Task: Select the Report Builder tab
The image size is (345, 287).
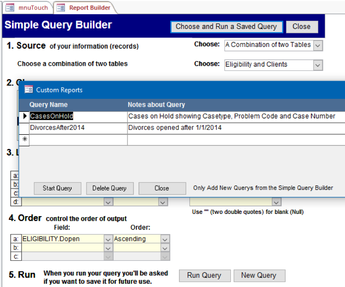Action: (85, 7)
